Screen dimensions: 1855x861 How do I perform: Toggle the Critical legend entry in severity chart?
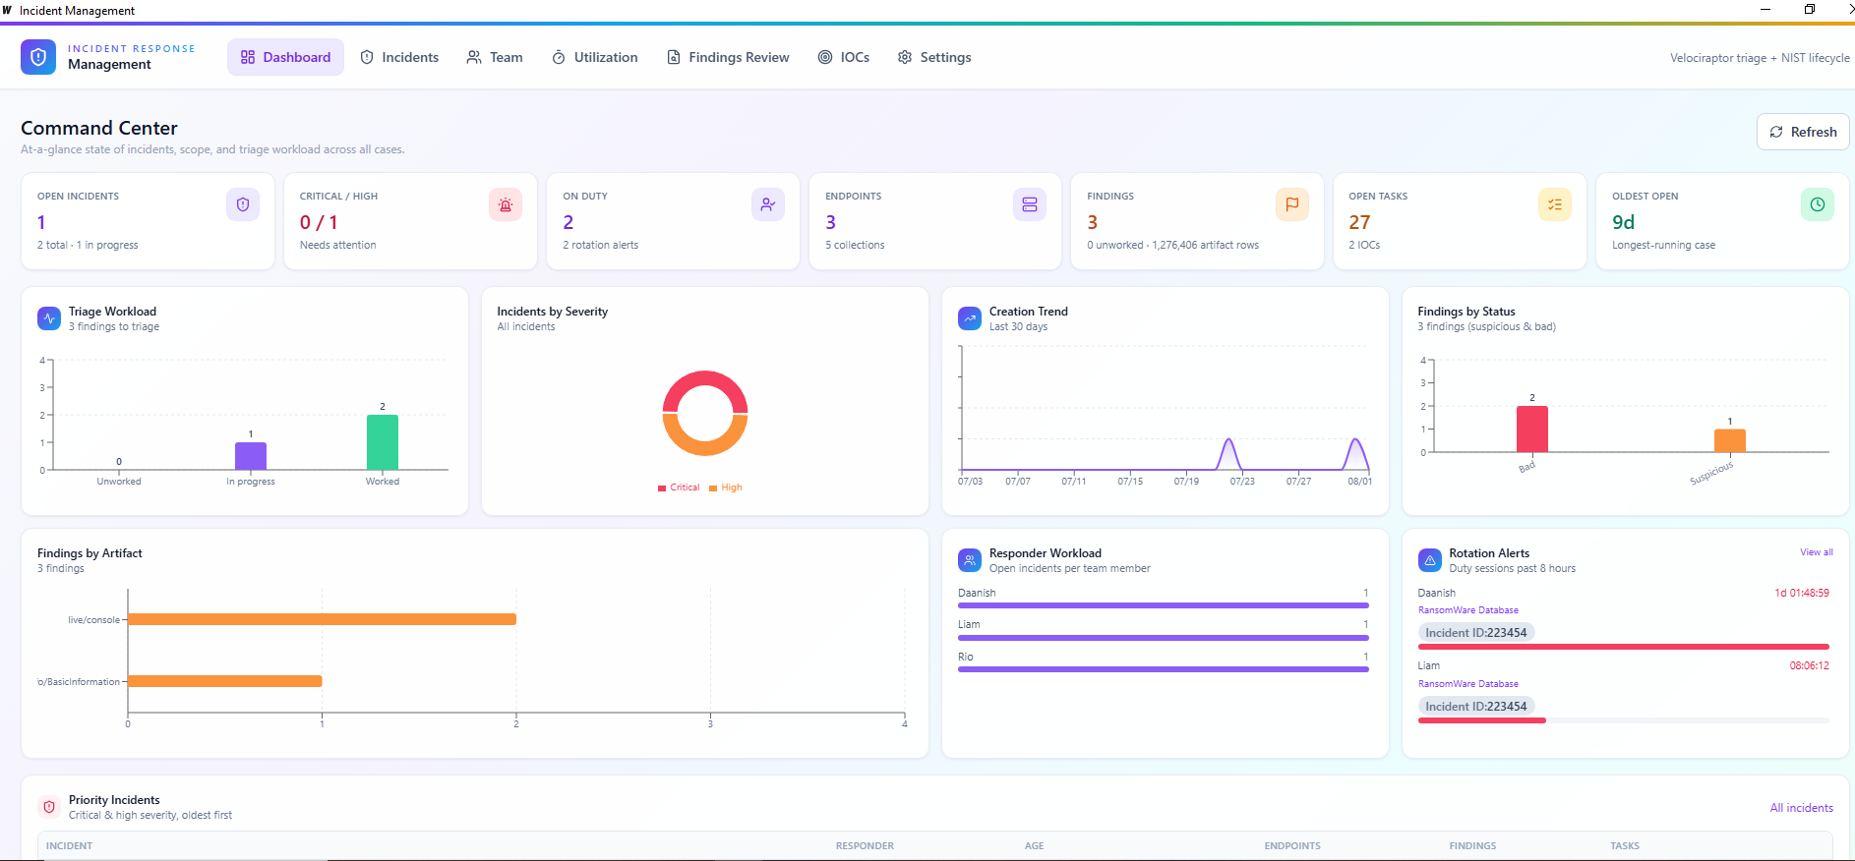coord(679,488)
